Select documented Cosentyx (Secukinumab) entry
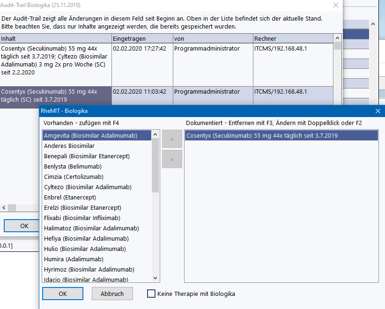This screenshot has width=385, height=309. [x=262, y=136]
